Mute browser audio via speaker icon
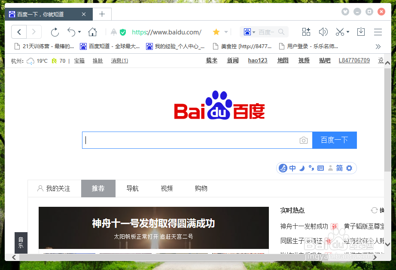Image resolution: width=396 pixels, height=270 pixels. 323,32
